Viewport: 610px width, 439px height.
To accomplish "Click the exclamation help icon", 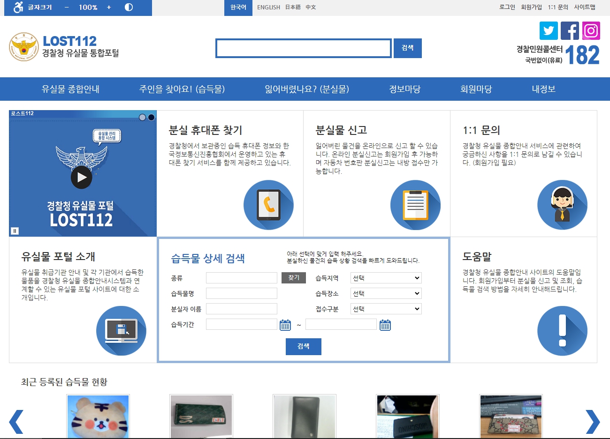I will click(x=562, y=331).
